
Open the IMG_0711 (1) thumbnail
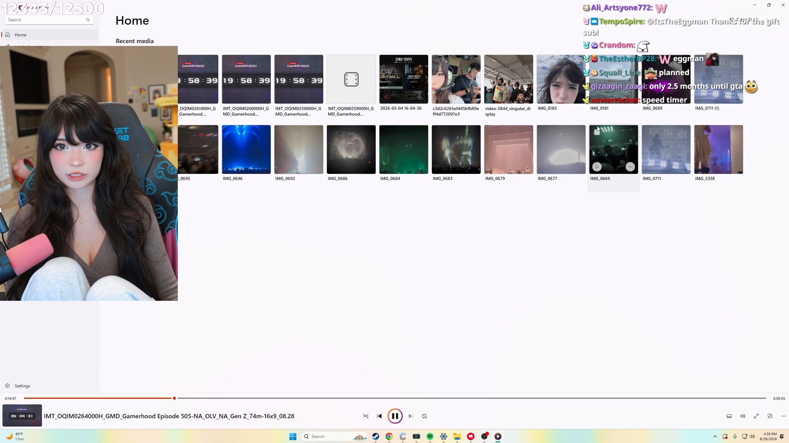coord(718,79)
